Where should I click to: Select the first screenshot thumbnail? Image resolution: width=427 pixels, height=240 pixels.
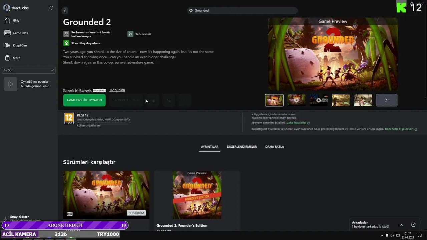pos(274,100)
